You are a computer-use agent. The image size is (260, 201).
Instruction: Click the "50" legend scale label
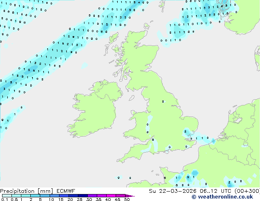tap(127, 199)
